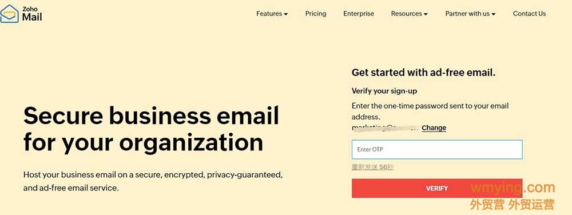Open the Features menu
This screenshot has width=572, height=215.
(272, 14)
